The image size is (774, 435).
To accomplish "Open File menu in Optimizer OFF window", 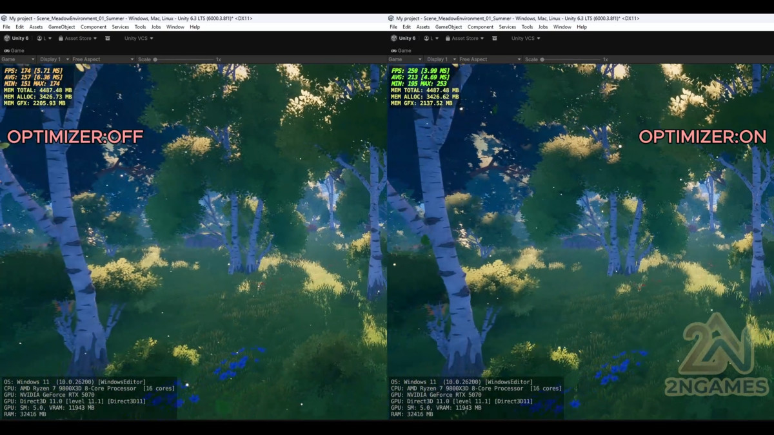I will (x=6, y=27).
